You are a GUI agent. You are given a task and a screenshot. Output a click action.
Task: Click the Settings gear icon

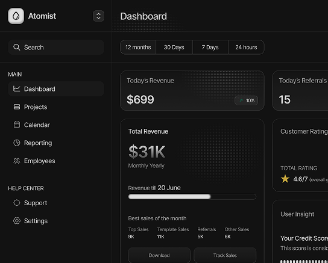click(17, 221)
